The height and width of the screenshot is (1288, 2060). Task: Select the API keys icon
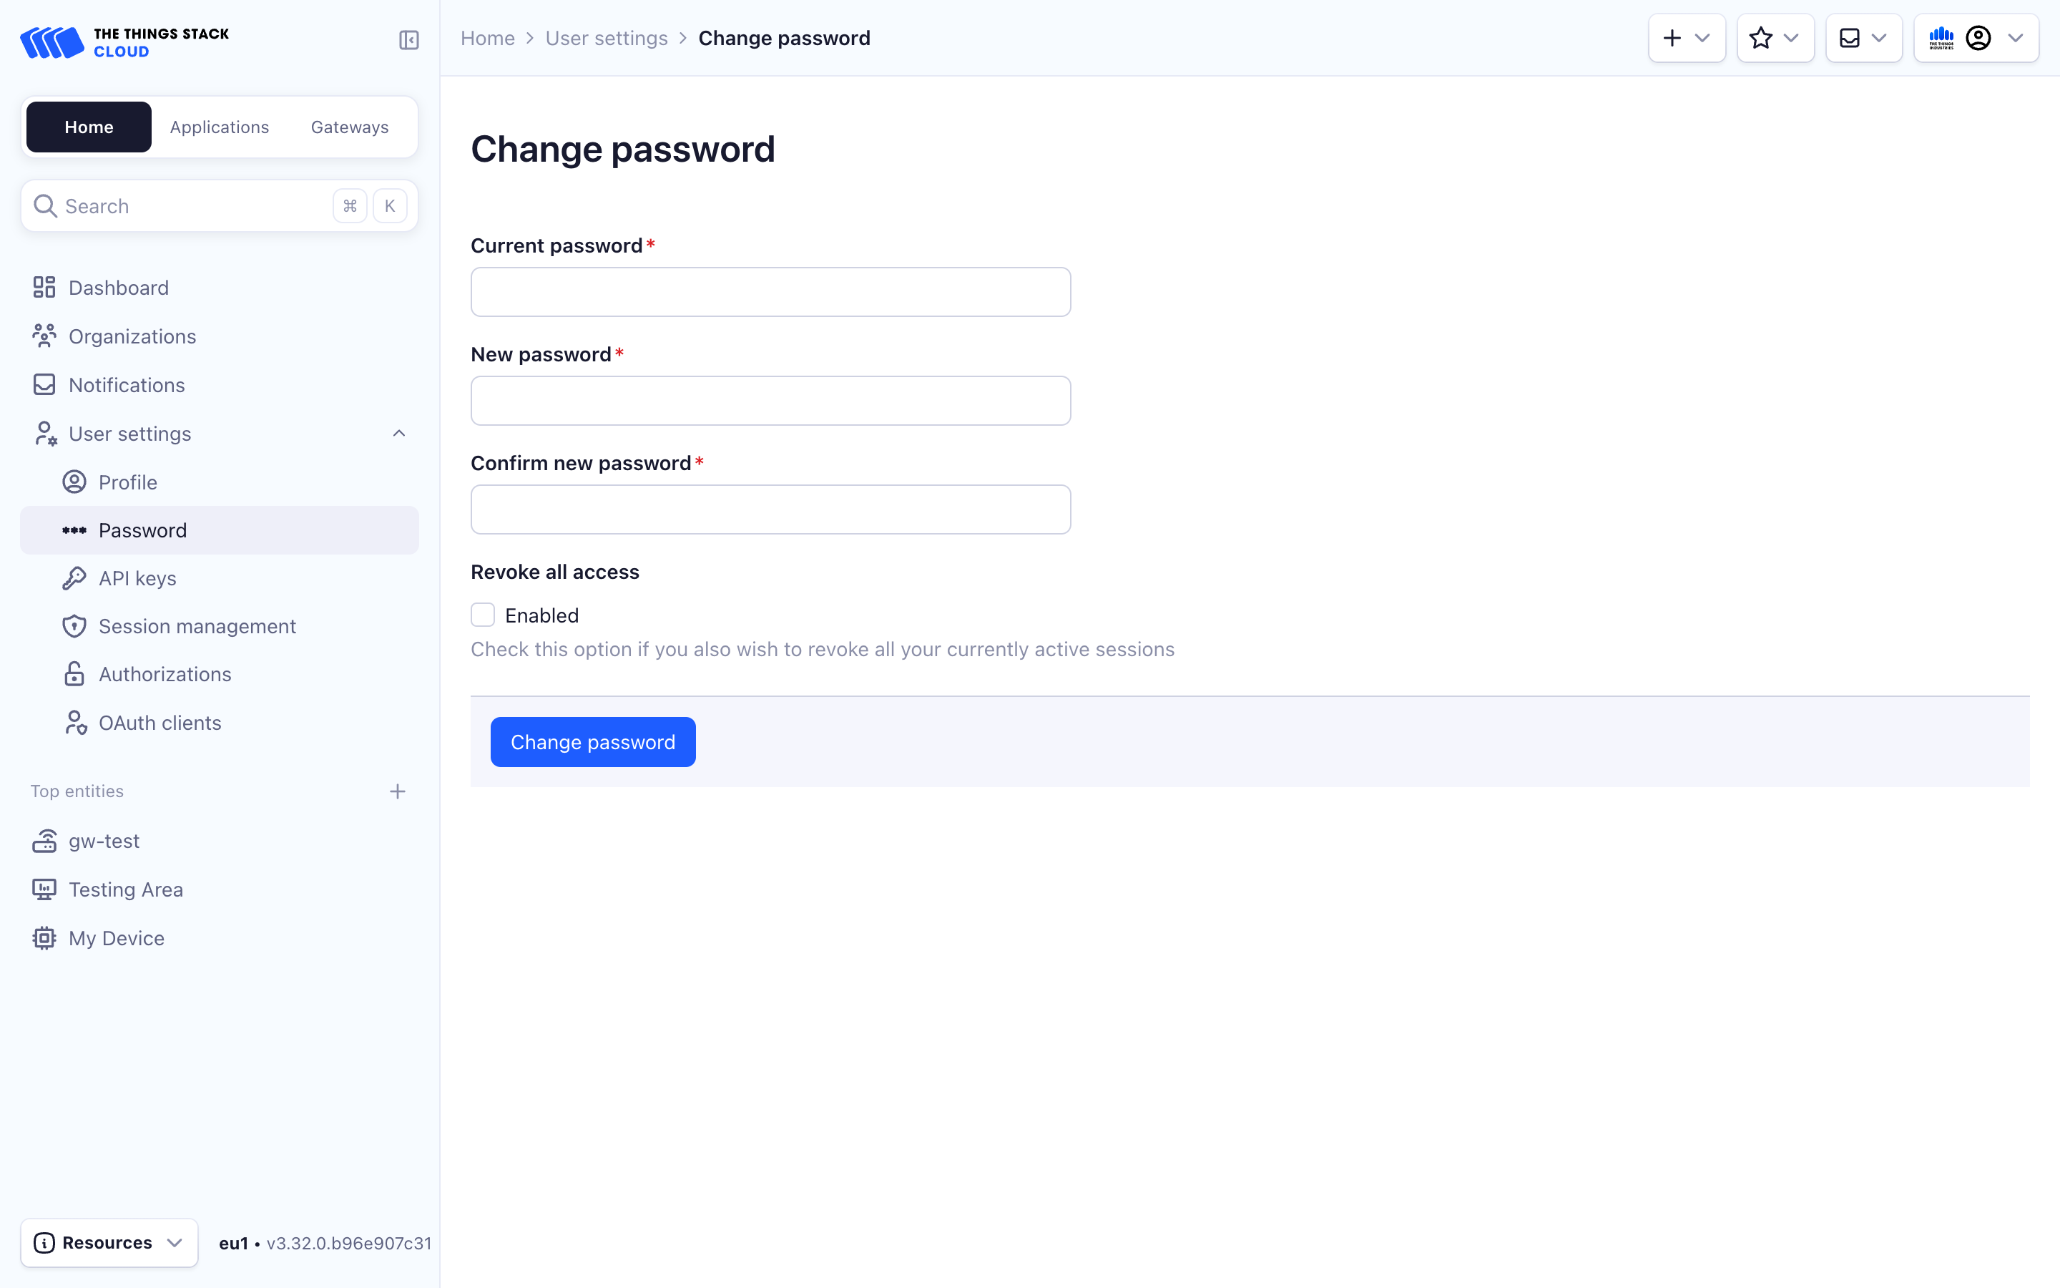(x=75, y=577)
